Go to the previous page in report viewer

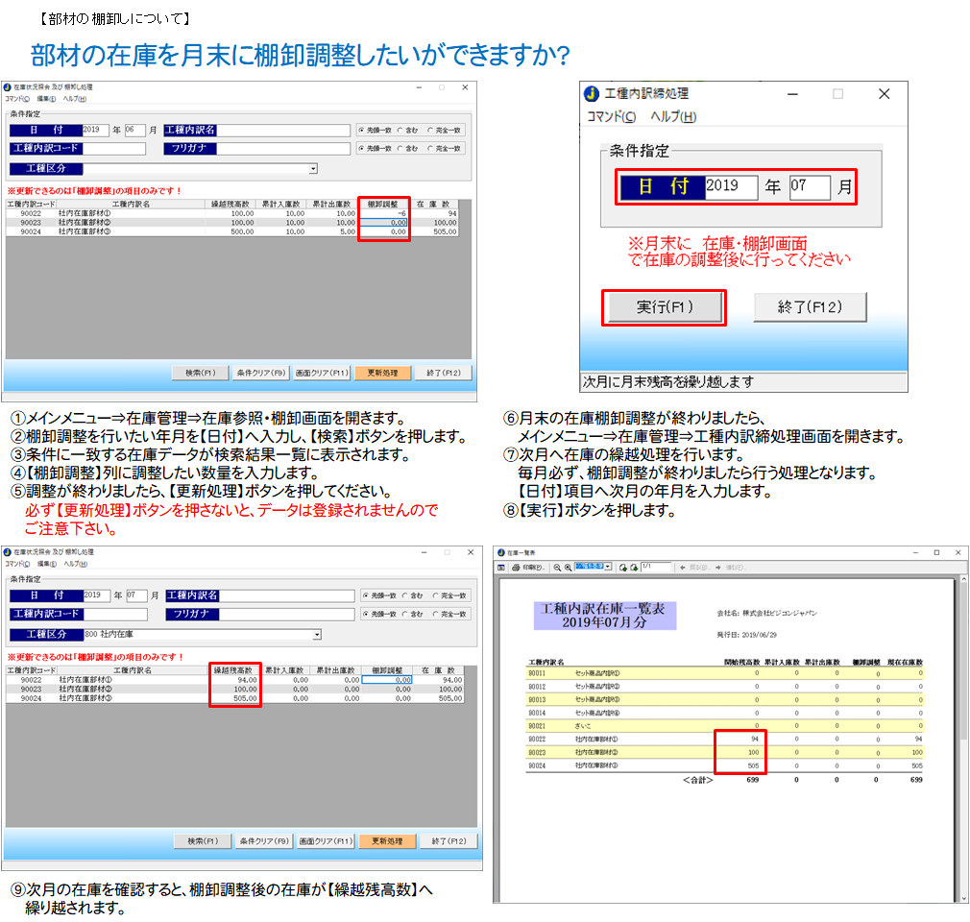coord(623,568)
